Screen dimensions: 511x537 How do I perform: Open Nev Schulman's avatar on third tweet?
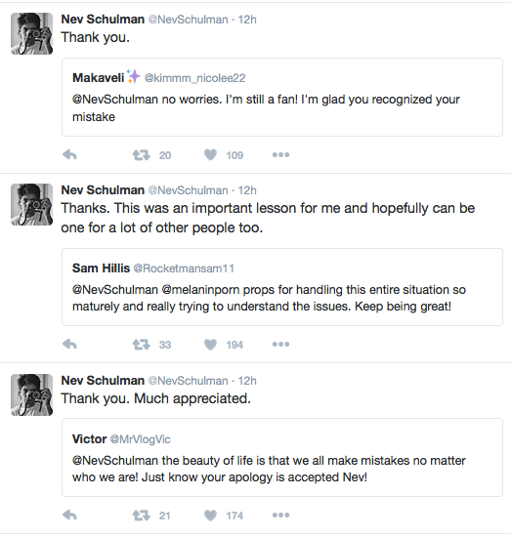click(32, 394)
